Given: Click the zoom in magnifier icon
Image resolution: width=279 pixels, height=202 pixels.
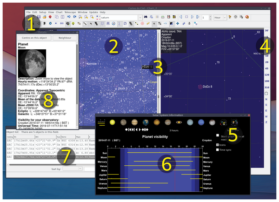Looking at the screenshot, I should coord(80,17).
